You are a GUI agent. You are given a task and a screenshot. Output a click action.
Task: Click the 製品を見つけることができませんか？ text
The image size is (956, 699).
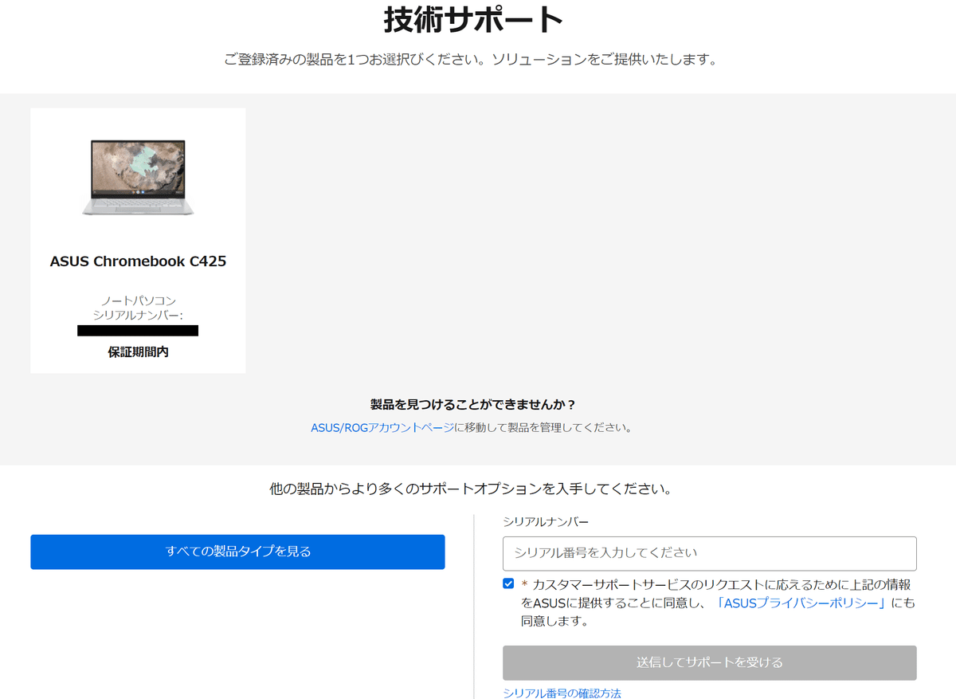473,404
